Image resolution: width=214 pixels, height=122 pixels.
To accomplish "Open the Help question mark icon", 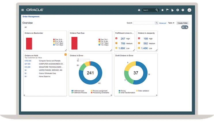I will pyautogui.click(x=183, y=10).
